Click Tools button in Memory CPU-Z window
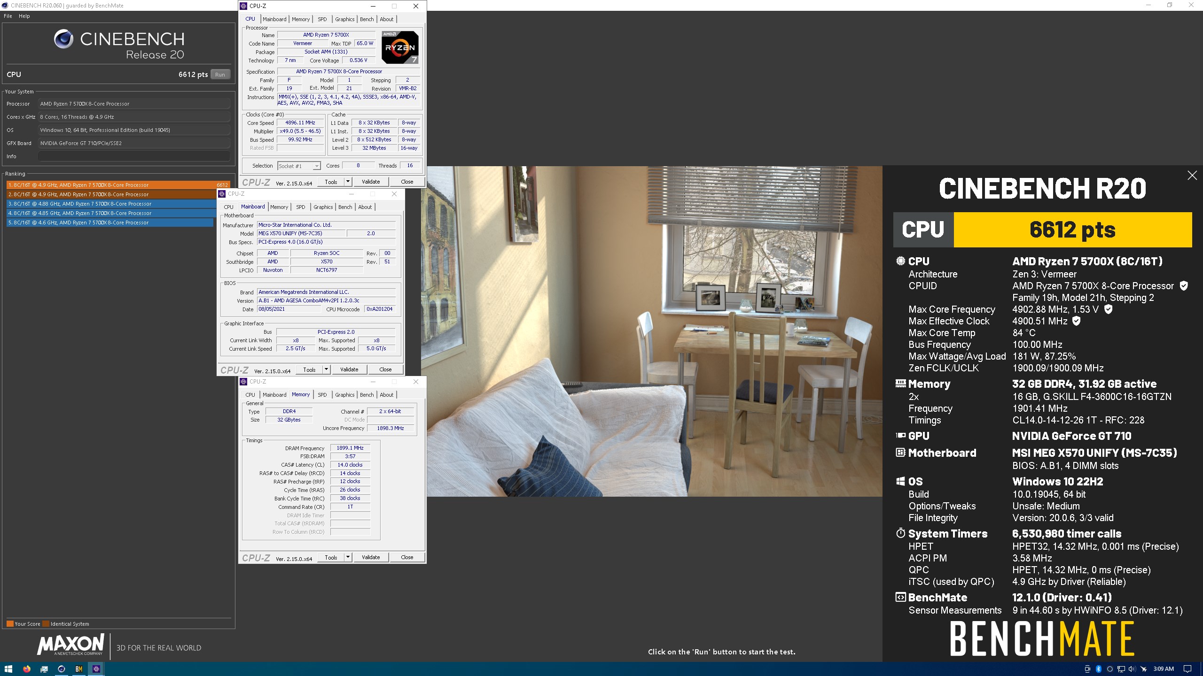Viewport: 1203px width, 676px height. pos(331,557)
